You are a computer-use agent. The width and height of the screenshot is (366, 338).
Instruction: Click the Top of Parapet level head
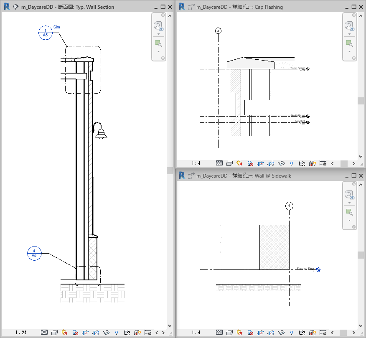[x=308, y=69]
